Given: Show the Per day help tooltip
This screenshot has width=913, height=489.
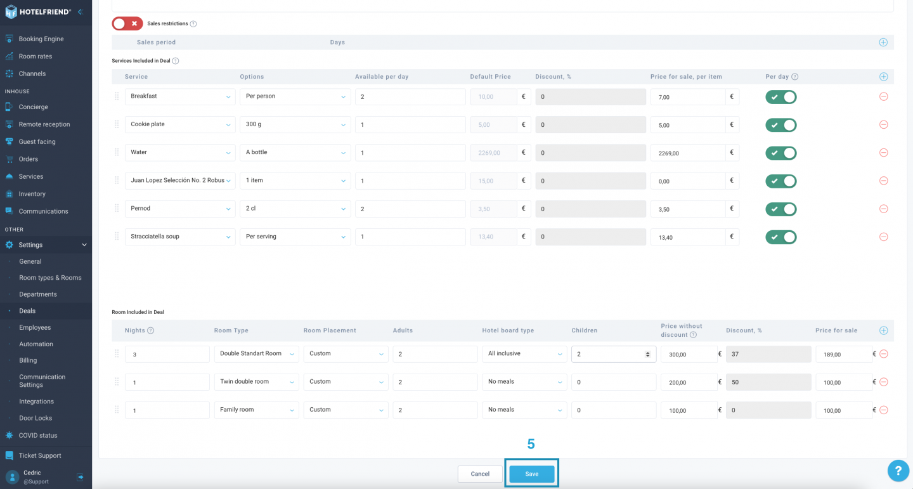Looking at the screenshot, I should coord(795,77).
